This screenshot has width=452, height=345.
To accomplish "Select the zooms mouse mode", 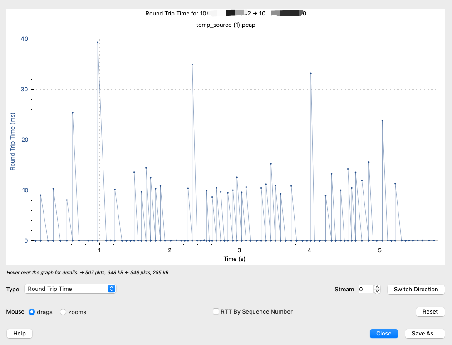I will pos(63,312).
